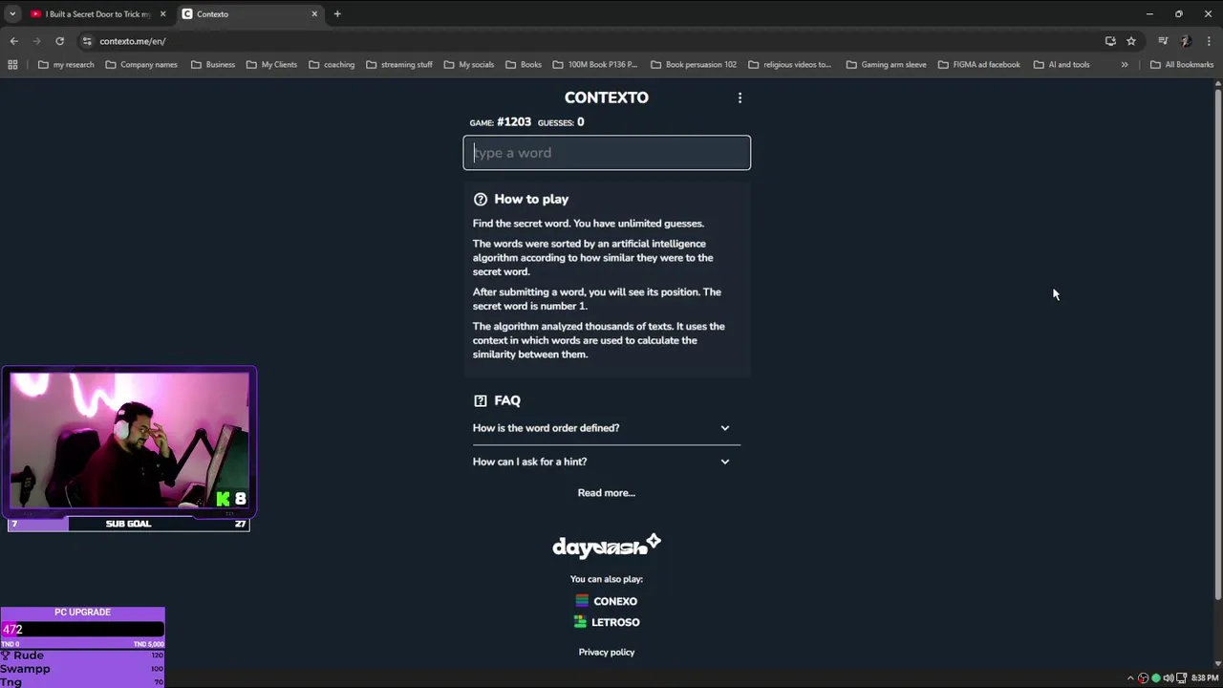Open 'FIGMA ad facebook' bookmark folder
This screenshot has width=1223, height=688.
[979, 65]
